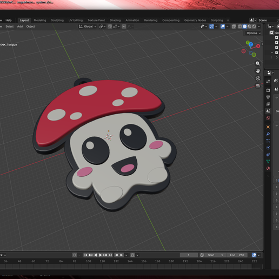Open object visibility and selectability dropdown

coord(204,26)
